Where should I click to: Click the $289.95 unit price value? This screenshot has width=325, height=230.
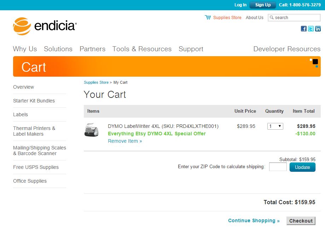(246, 126)
